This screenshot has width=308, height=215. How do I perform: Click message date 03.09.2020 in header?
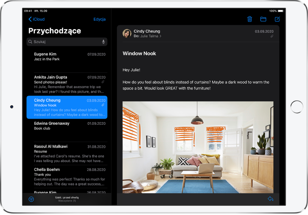pyautogui.click(x=264, y=31)
